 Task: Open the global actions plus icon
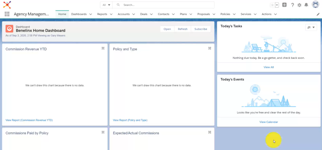pos(284,5)
